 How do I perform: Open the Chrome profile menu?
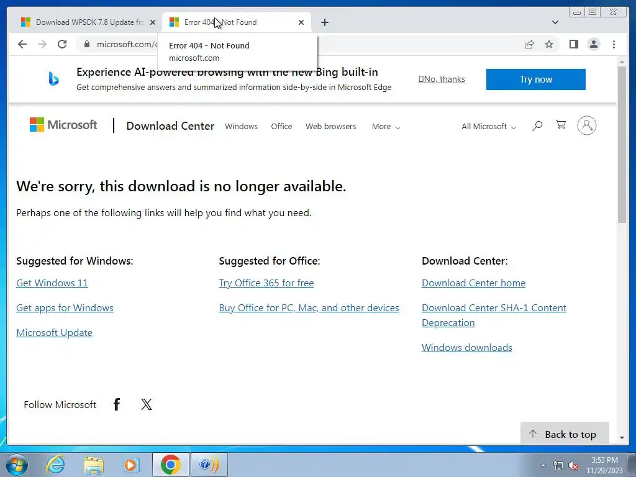tap(593, 44)
